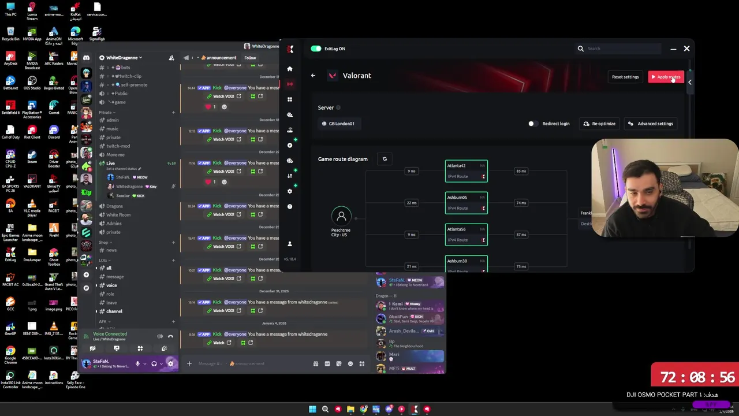739x416 pixels.
Task: Open Discord voice activities icon
Action: click(x=140, y=348)
